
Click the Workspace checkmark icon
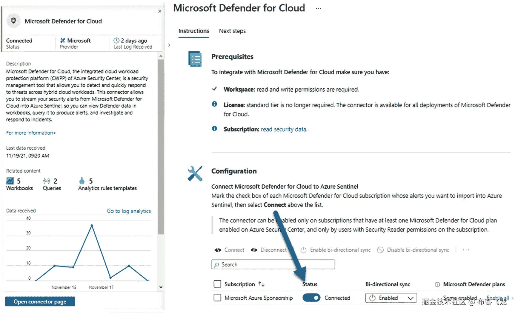[x=214, y=89]
